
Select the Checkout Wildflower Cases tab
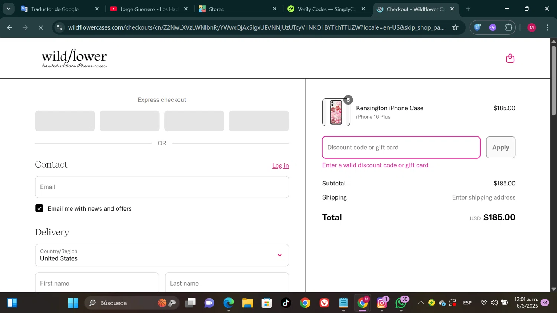coord(416,9)
